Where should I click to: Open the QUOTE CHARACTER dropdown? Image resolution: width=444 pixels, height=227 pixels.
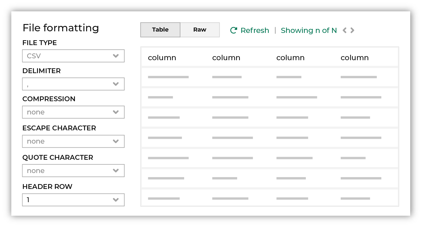73,171
